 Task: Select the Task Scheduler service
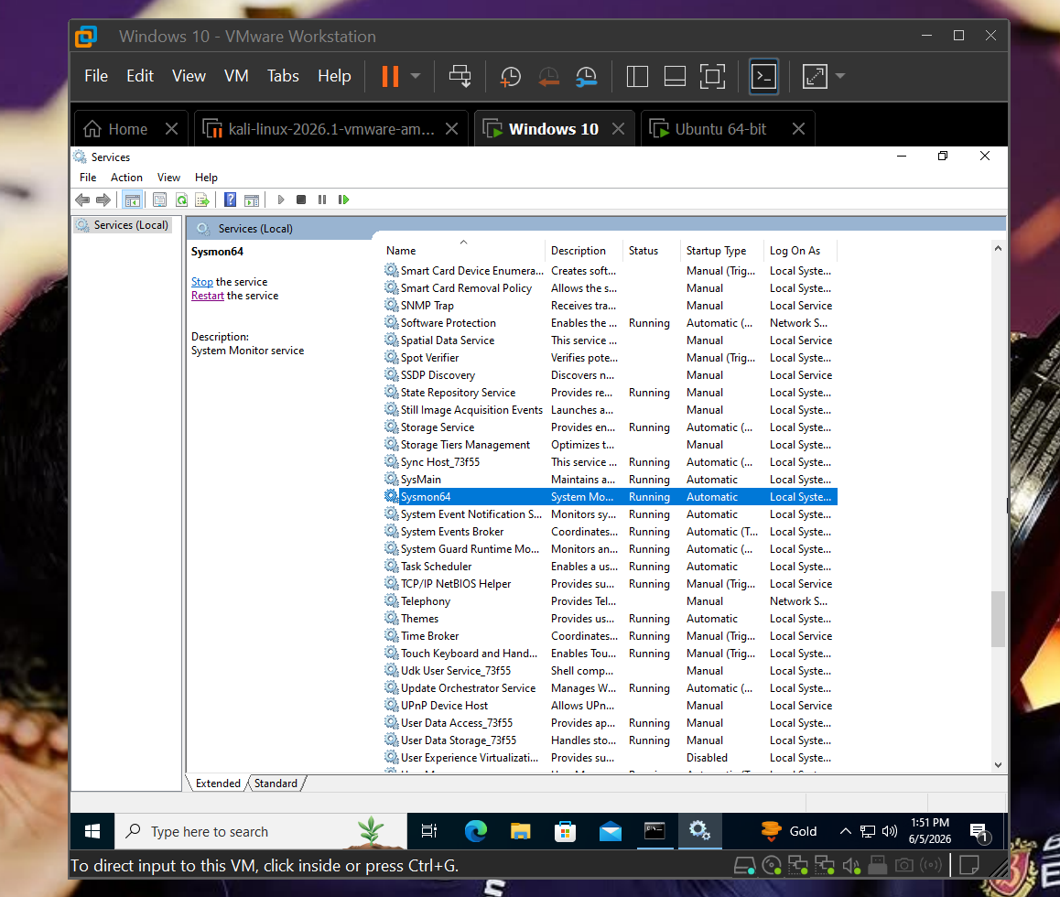[611, 567]
